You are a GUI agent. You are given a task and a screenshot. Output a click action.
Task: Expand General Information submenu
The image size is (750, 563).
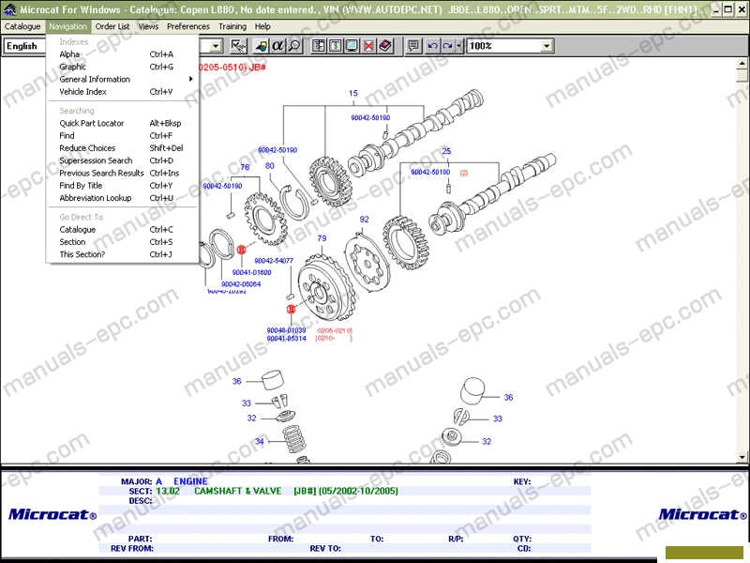pyautogui.click(x=123, y=79)
